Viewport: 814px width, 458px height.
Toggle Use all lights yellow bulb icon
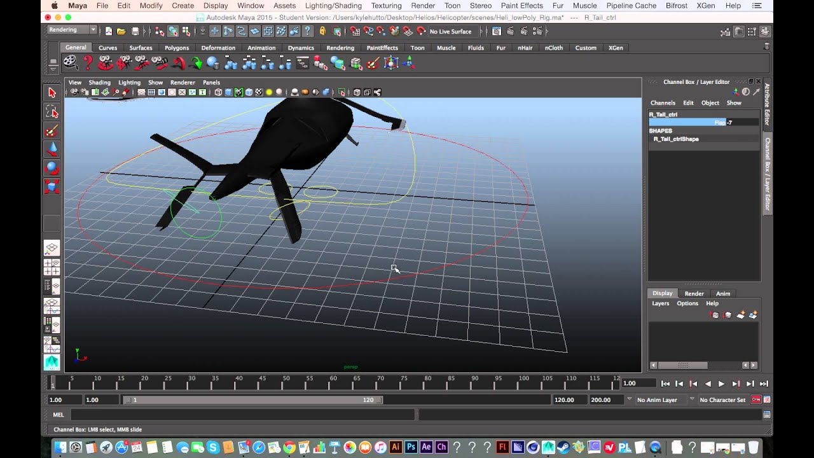coord(269,92)
